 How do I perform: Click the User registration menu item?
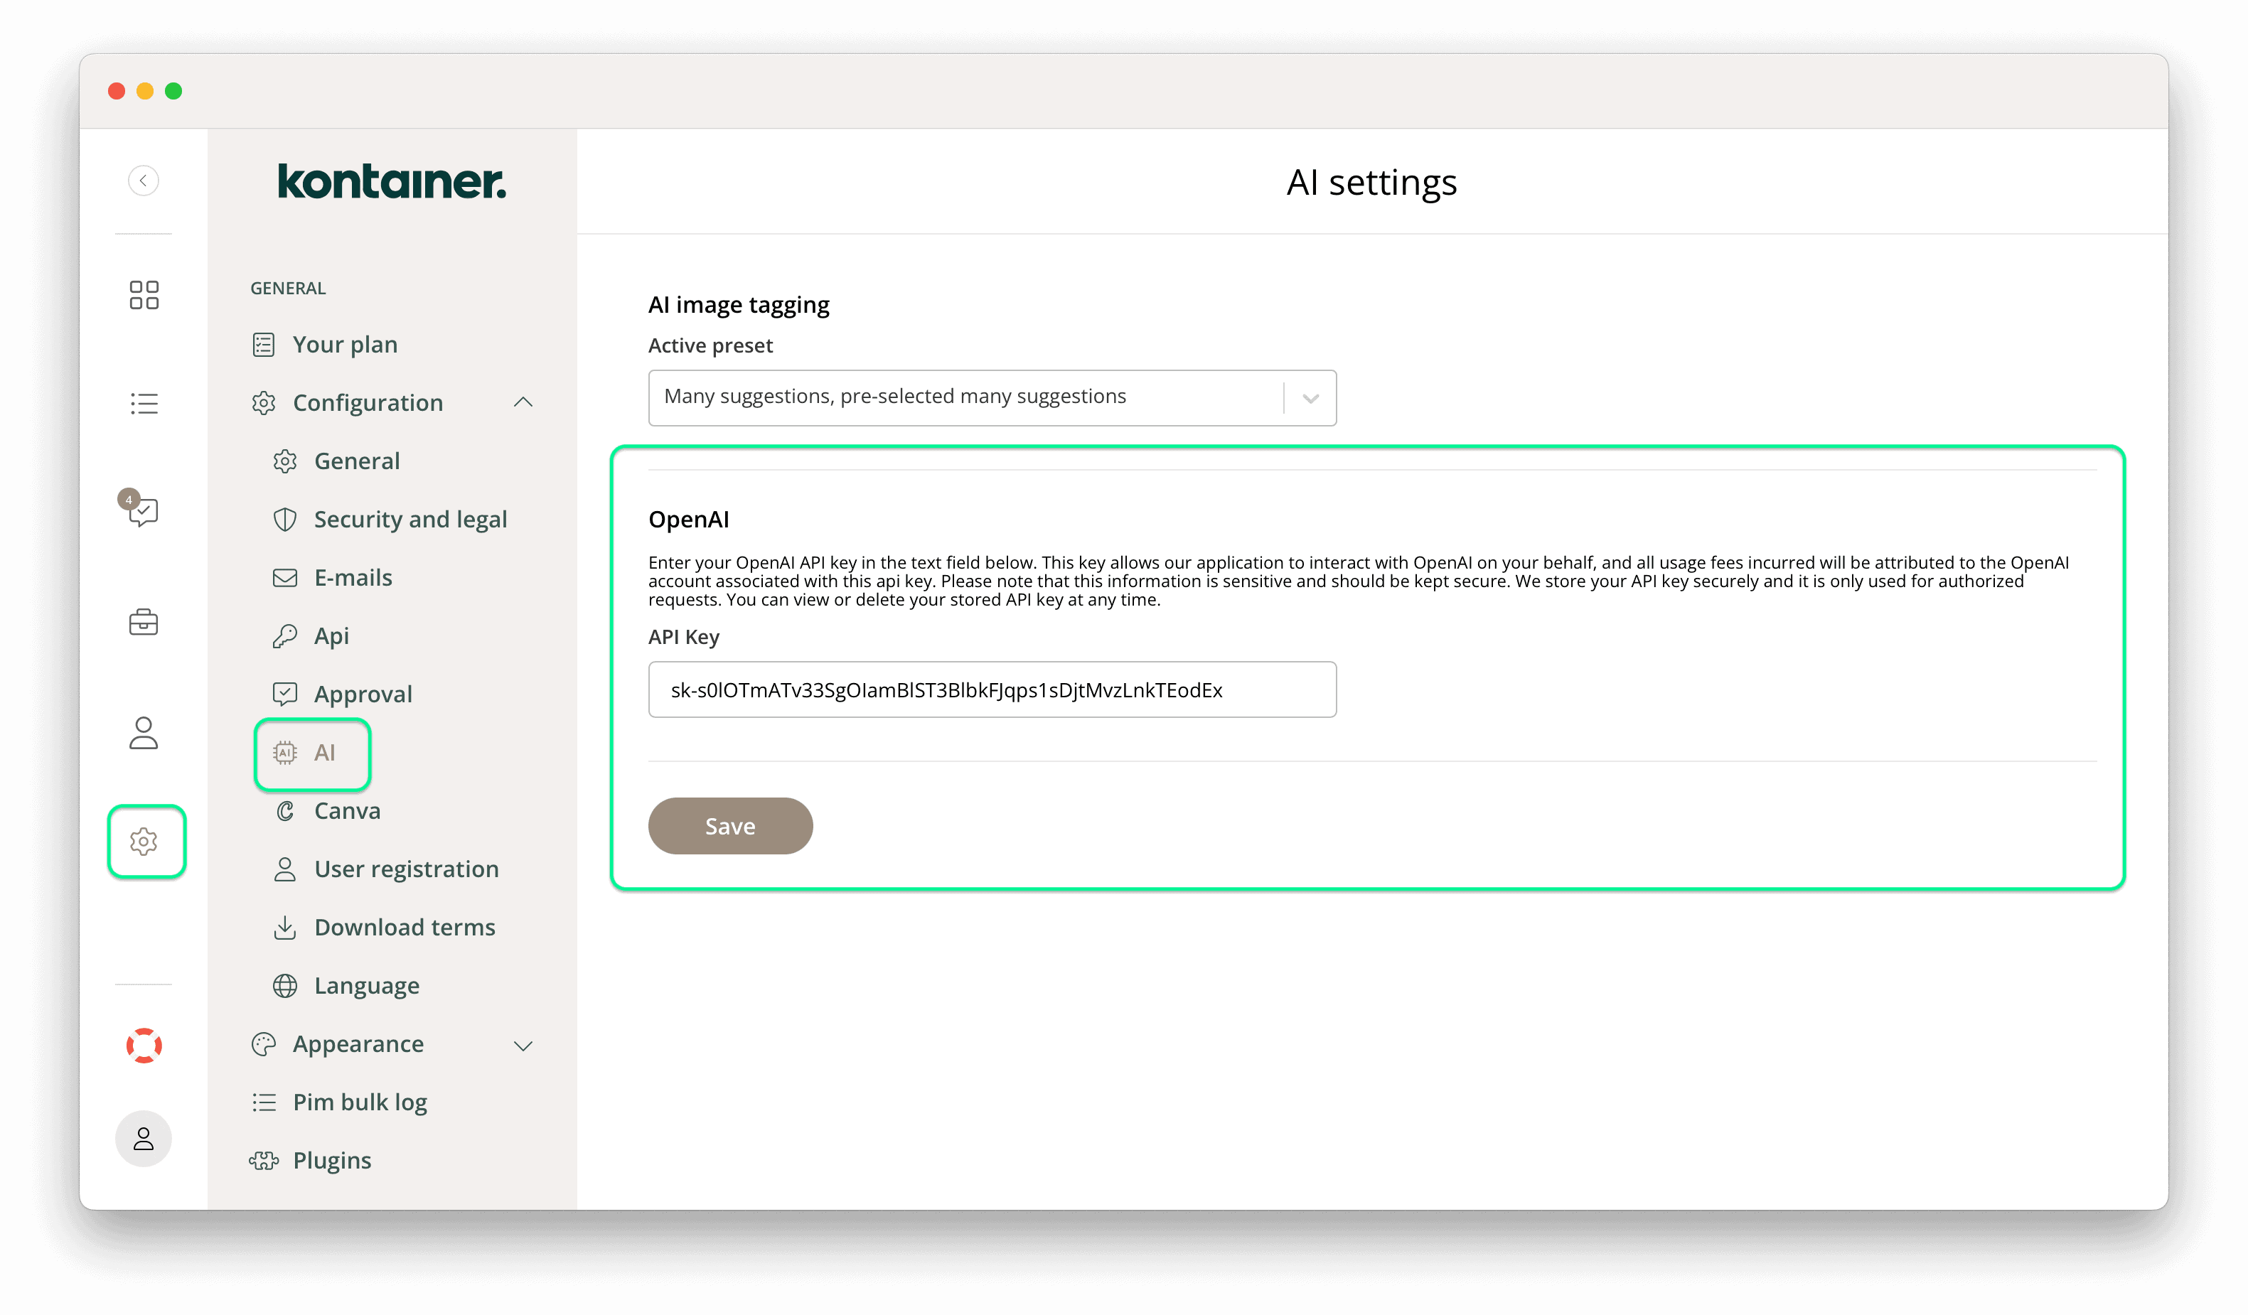405,867
